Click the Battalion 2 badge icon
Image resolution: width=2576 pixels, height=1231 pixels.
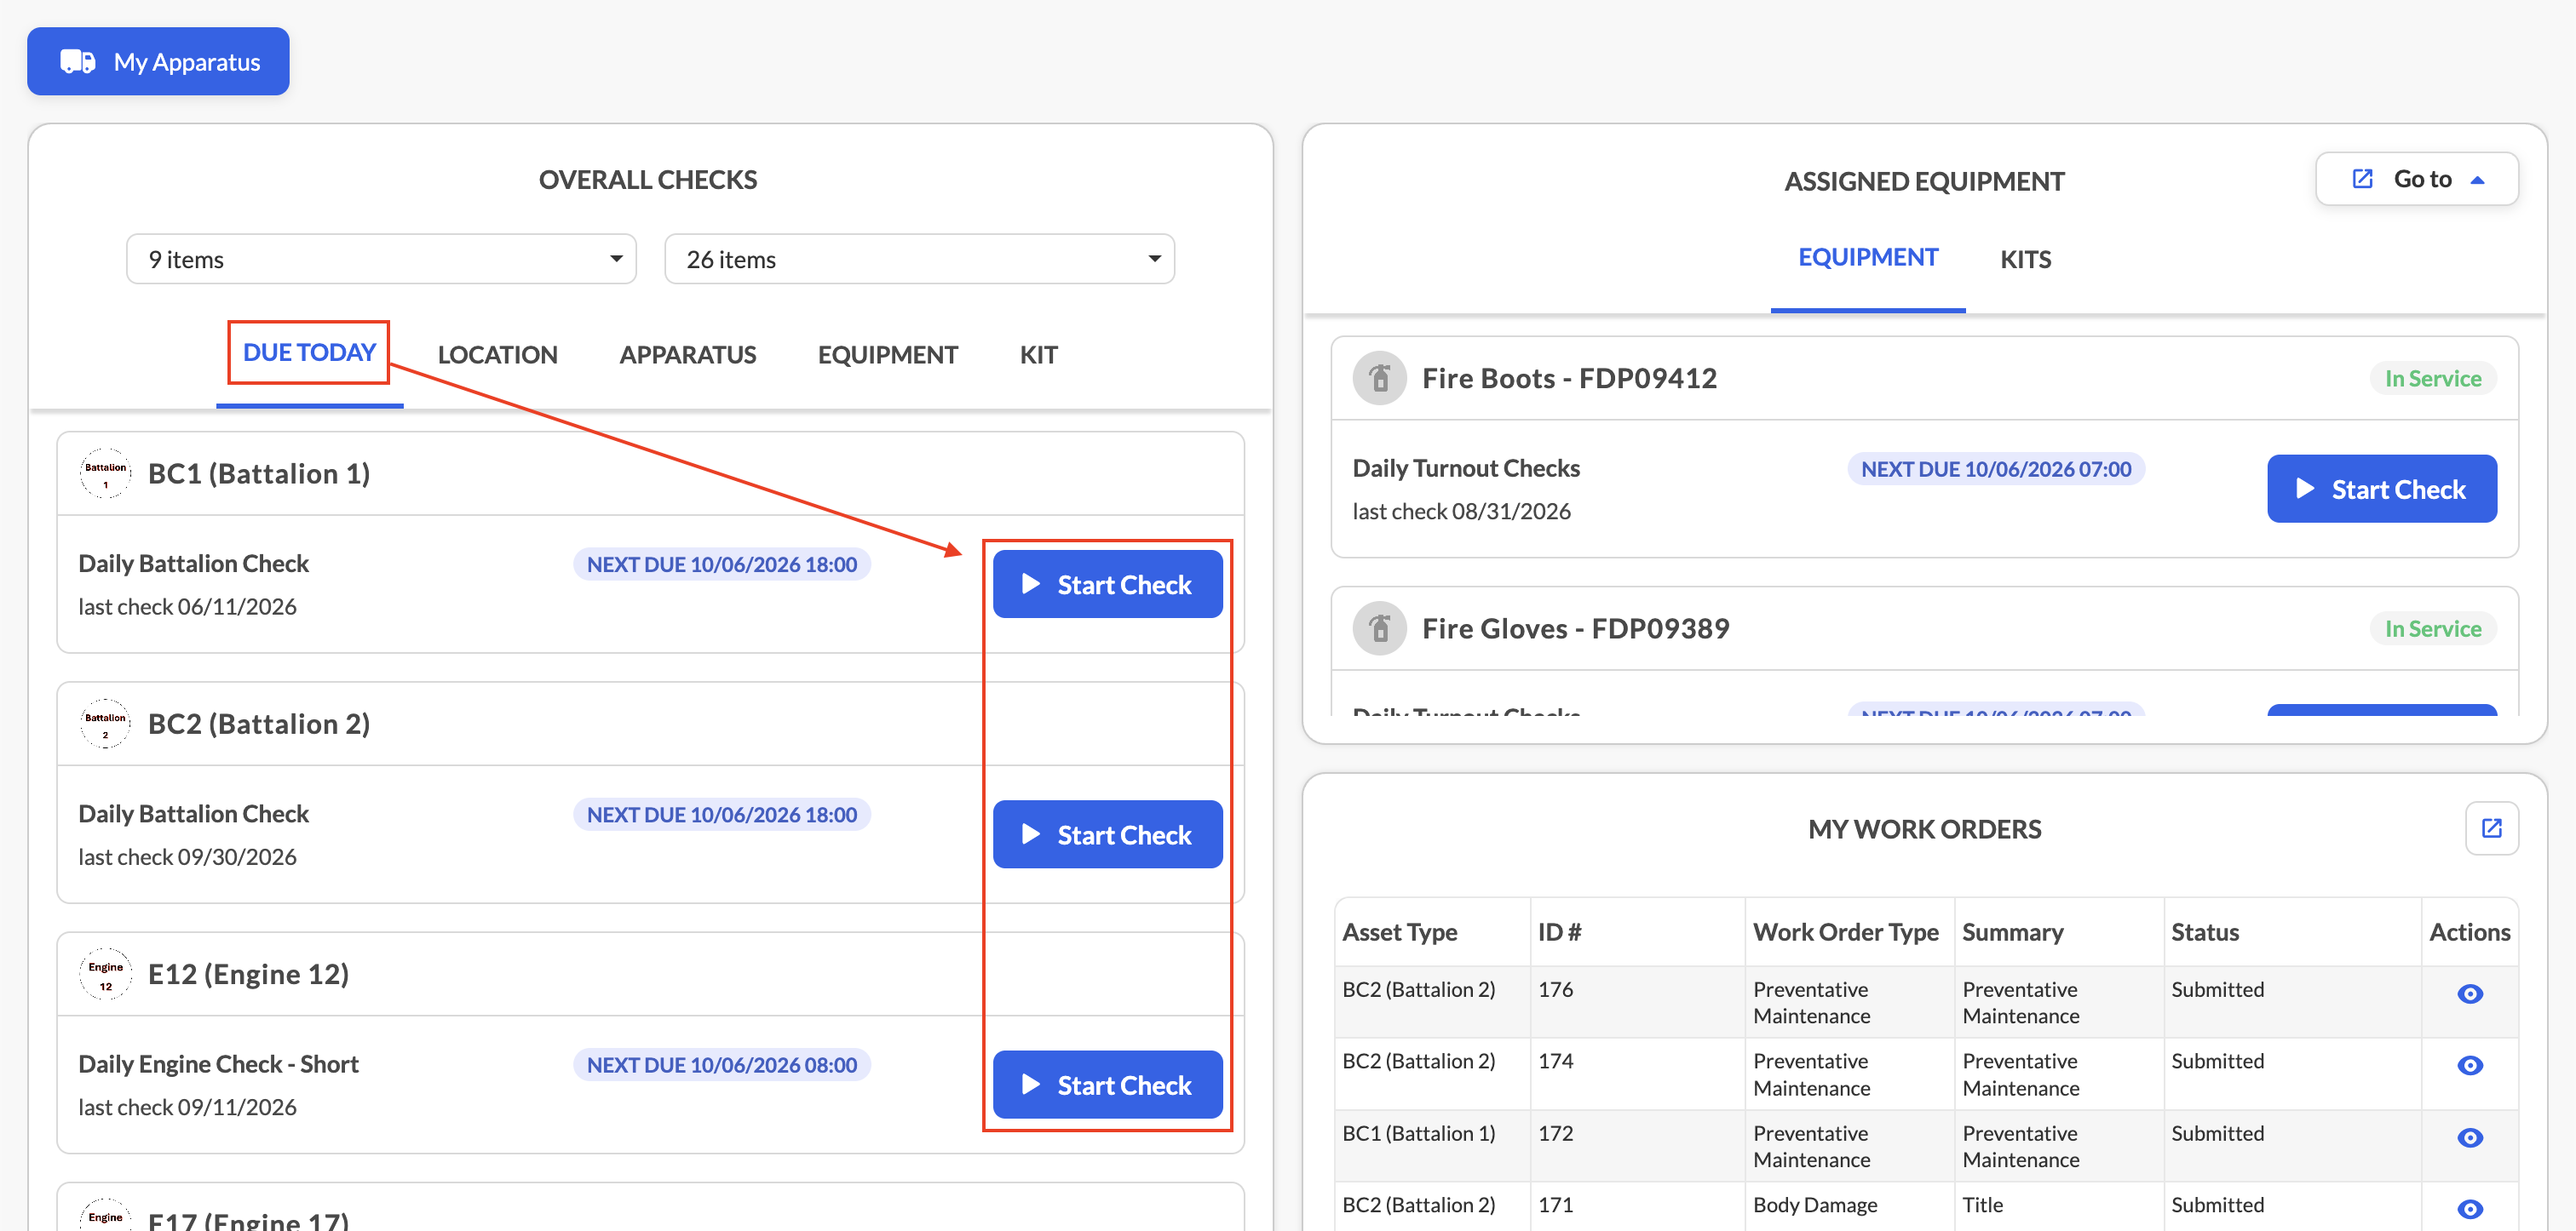point(105,724)
